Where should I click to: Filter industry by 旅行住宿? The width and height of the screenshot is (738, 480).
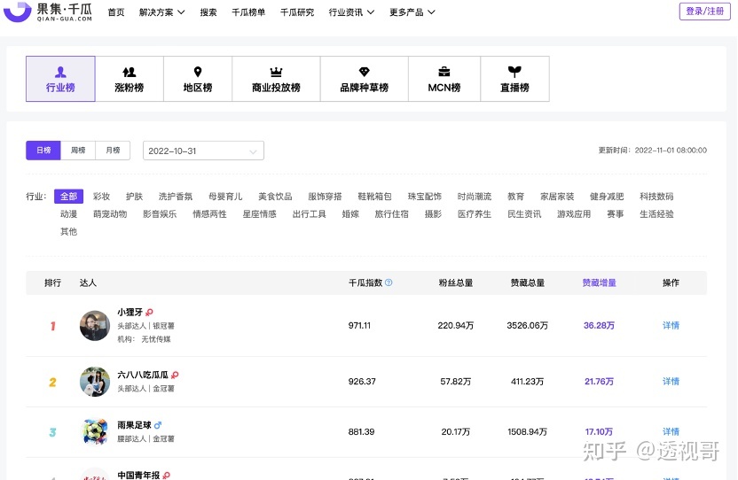click(391, 214)
